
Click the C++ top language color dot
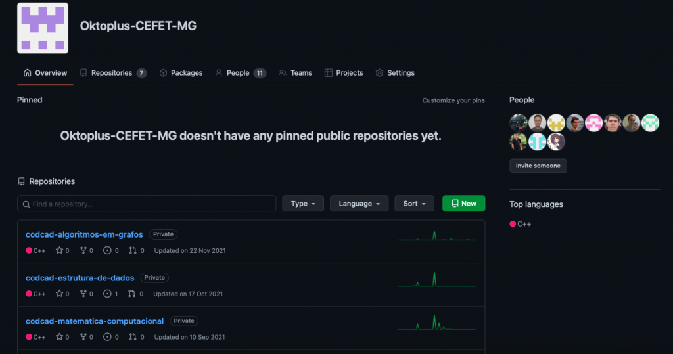(x=513, y=224)
